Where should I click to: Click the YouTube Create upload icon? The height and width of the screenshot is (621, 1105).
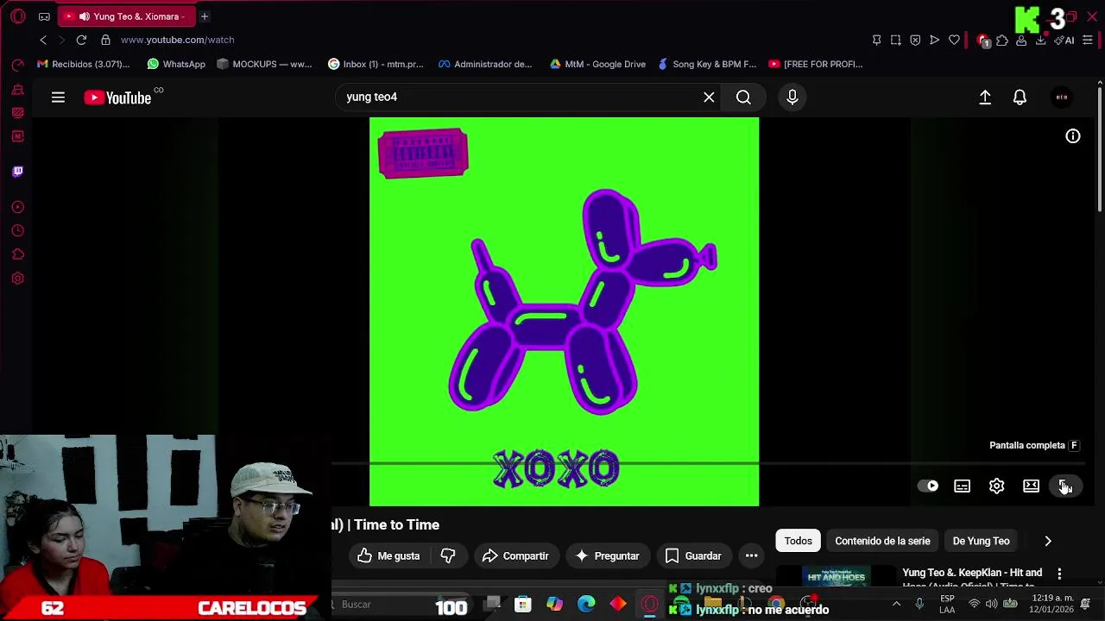(x=985, y=97)
